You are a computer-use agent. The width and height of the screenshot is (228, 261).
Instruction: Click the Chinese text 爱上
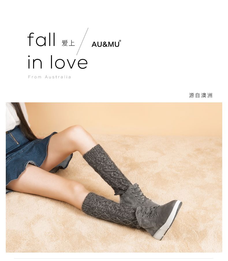68,43
